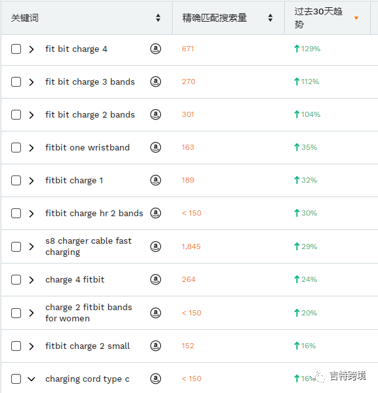This screenshot has width=378, height=393.
Task: Select checkbox for fitbit charge 1
Action: (x=16, y=180)
